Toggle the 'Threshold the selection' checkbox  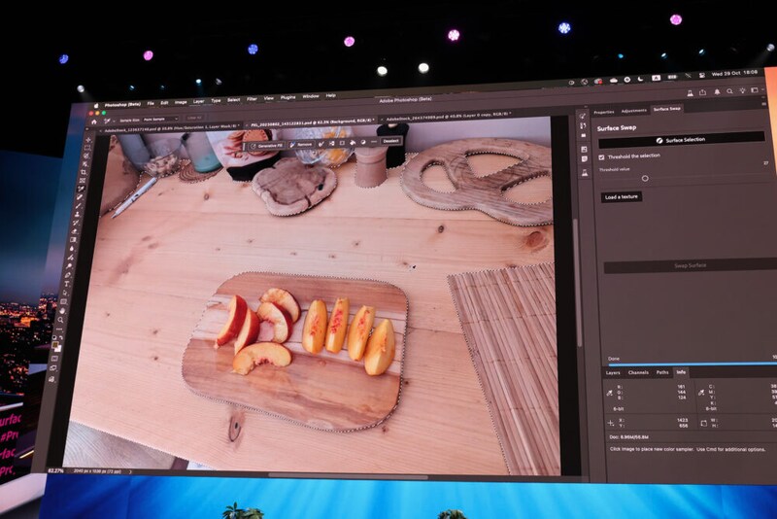pyautogui.click(x=601, y=156)
